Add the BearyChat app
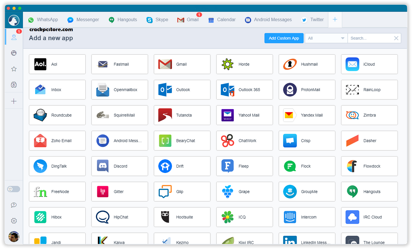Viewport: 412px width, 249px height. click(x=182, y=141)
